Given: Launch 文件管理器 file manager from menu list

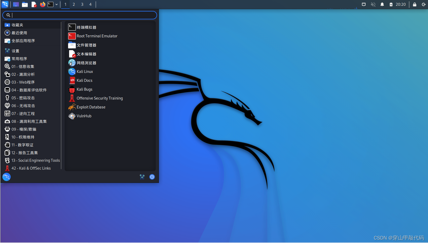Looking at the screenshot, I should coord(110,45).
